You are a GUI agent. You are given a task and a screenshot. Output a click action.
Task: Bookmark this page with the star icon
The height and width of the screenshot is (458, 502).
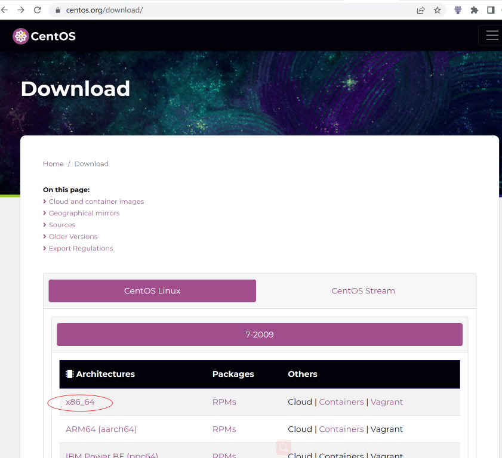coord(438,10)
